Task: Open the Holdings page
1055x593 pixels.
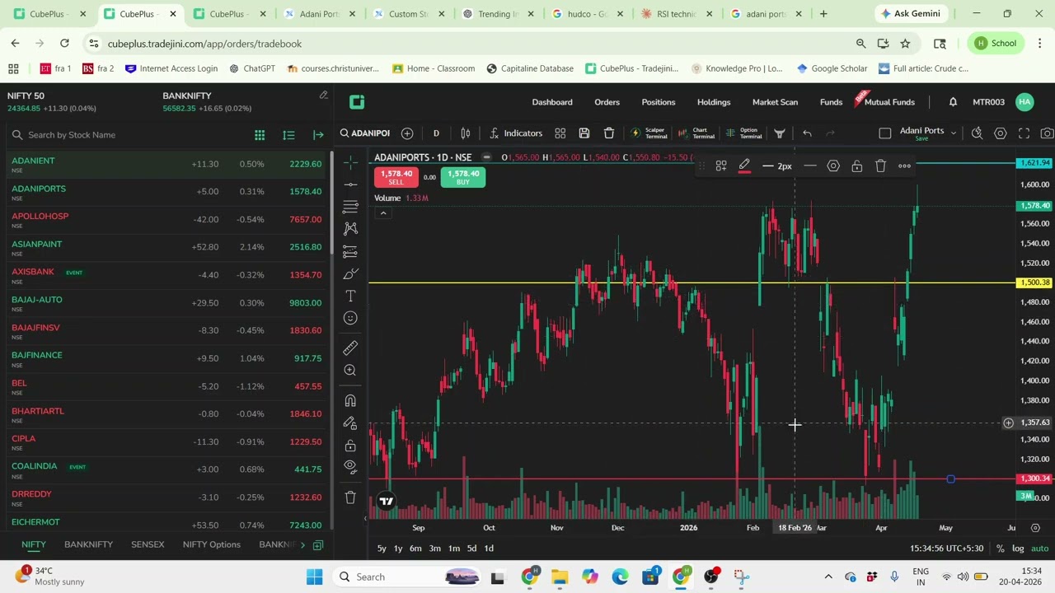Action: click(714, 102)
